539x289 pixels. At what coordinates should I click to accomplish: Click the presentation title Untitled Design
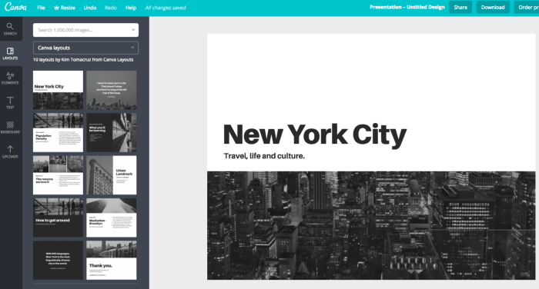407,7
